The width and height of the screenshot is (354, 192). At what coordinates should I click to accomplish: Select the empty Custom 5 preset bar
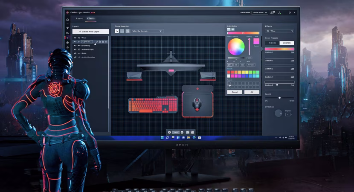click(279, 82)
